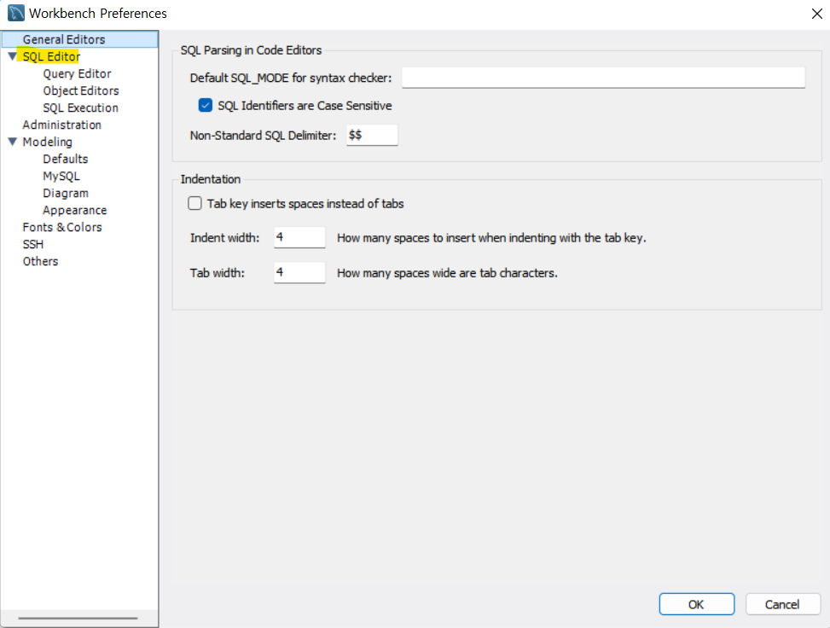Click the Non-Standard SQL Delimiter field
The height and width of the screenshot is (628, 830).
[x=372, y=135]
